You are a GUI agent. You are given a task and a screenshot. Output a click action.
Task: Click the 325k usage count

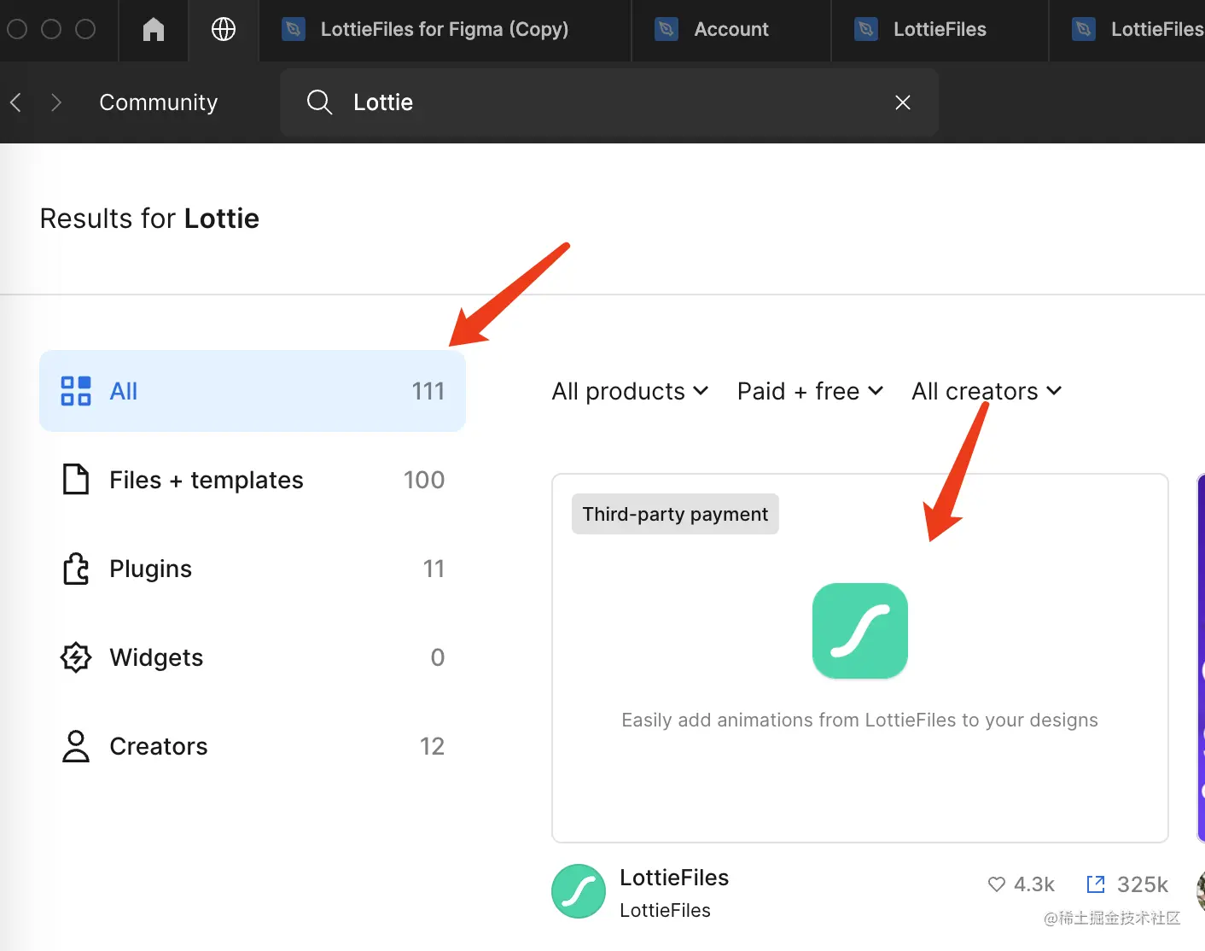pyautogui.click(x=1143, y=884)
